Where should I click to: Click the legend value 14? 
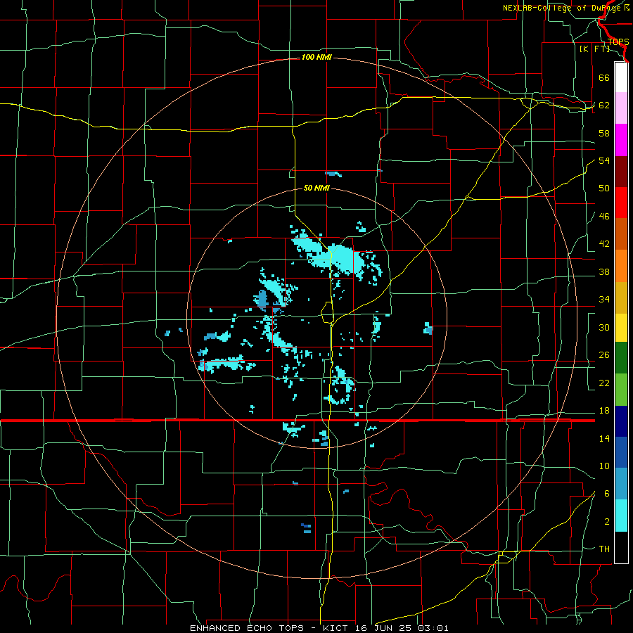[604, 438]
